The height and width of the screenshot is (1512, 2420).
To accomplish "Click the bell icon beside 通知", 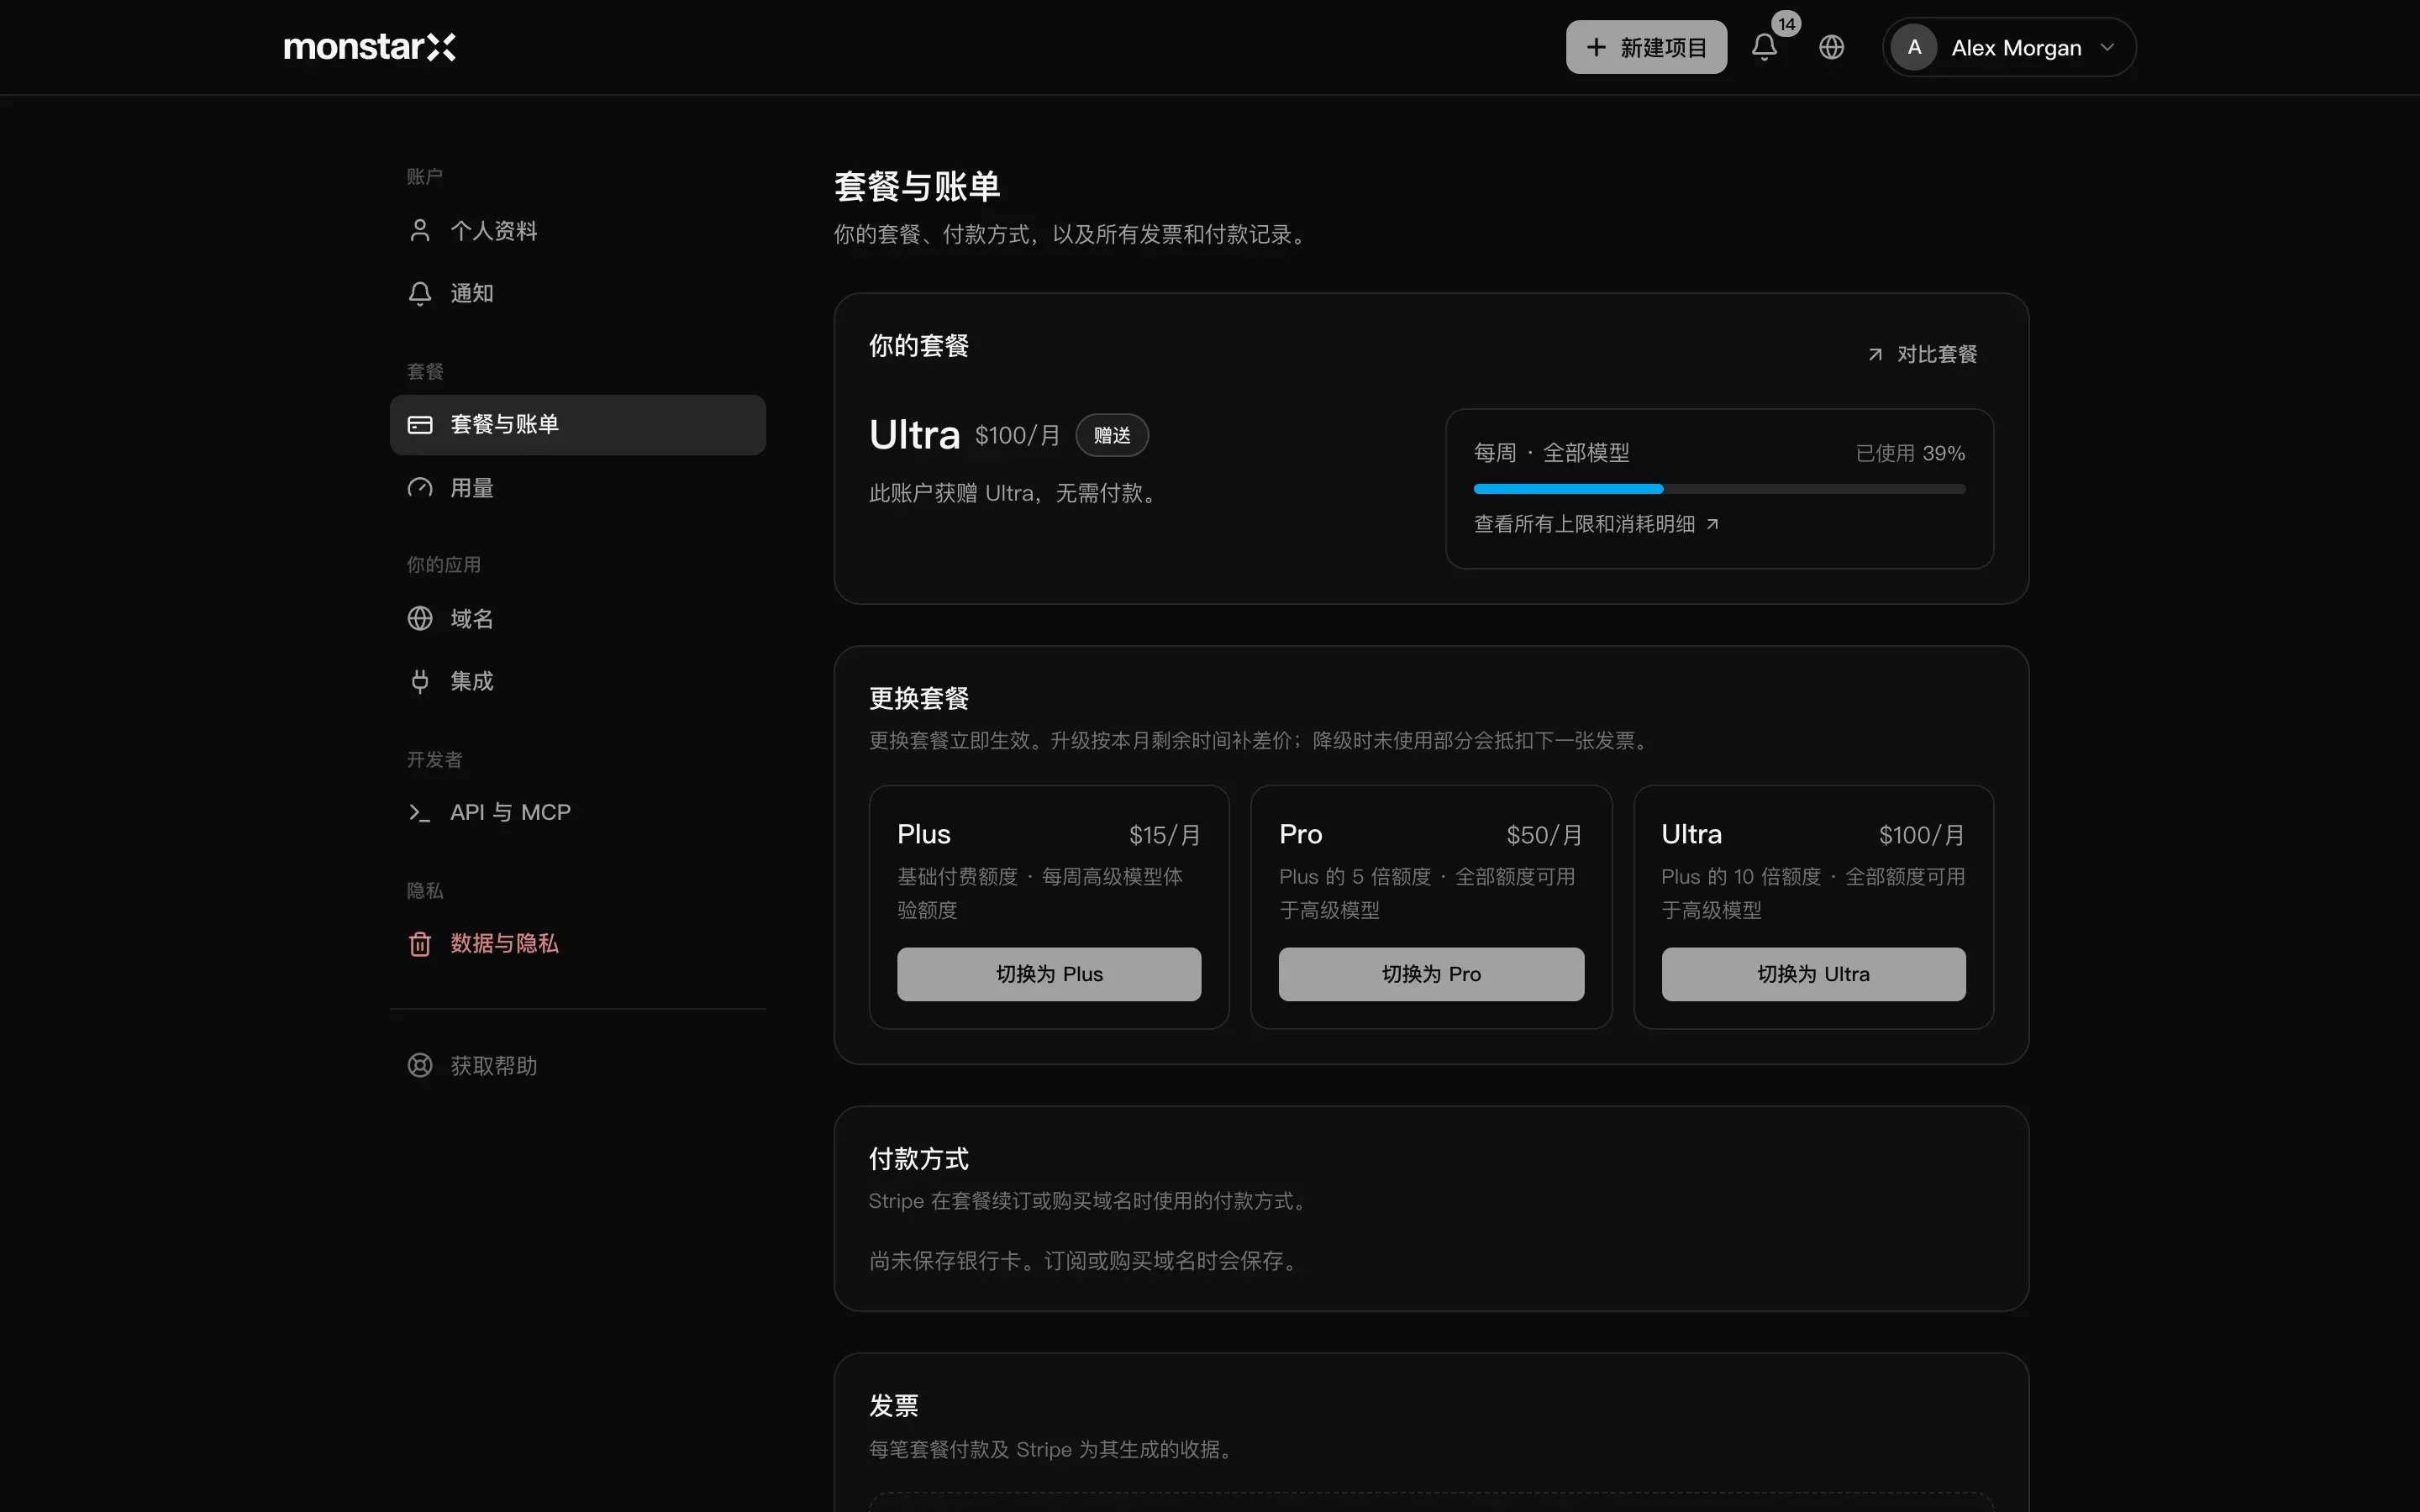I will pos(420,293).
